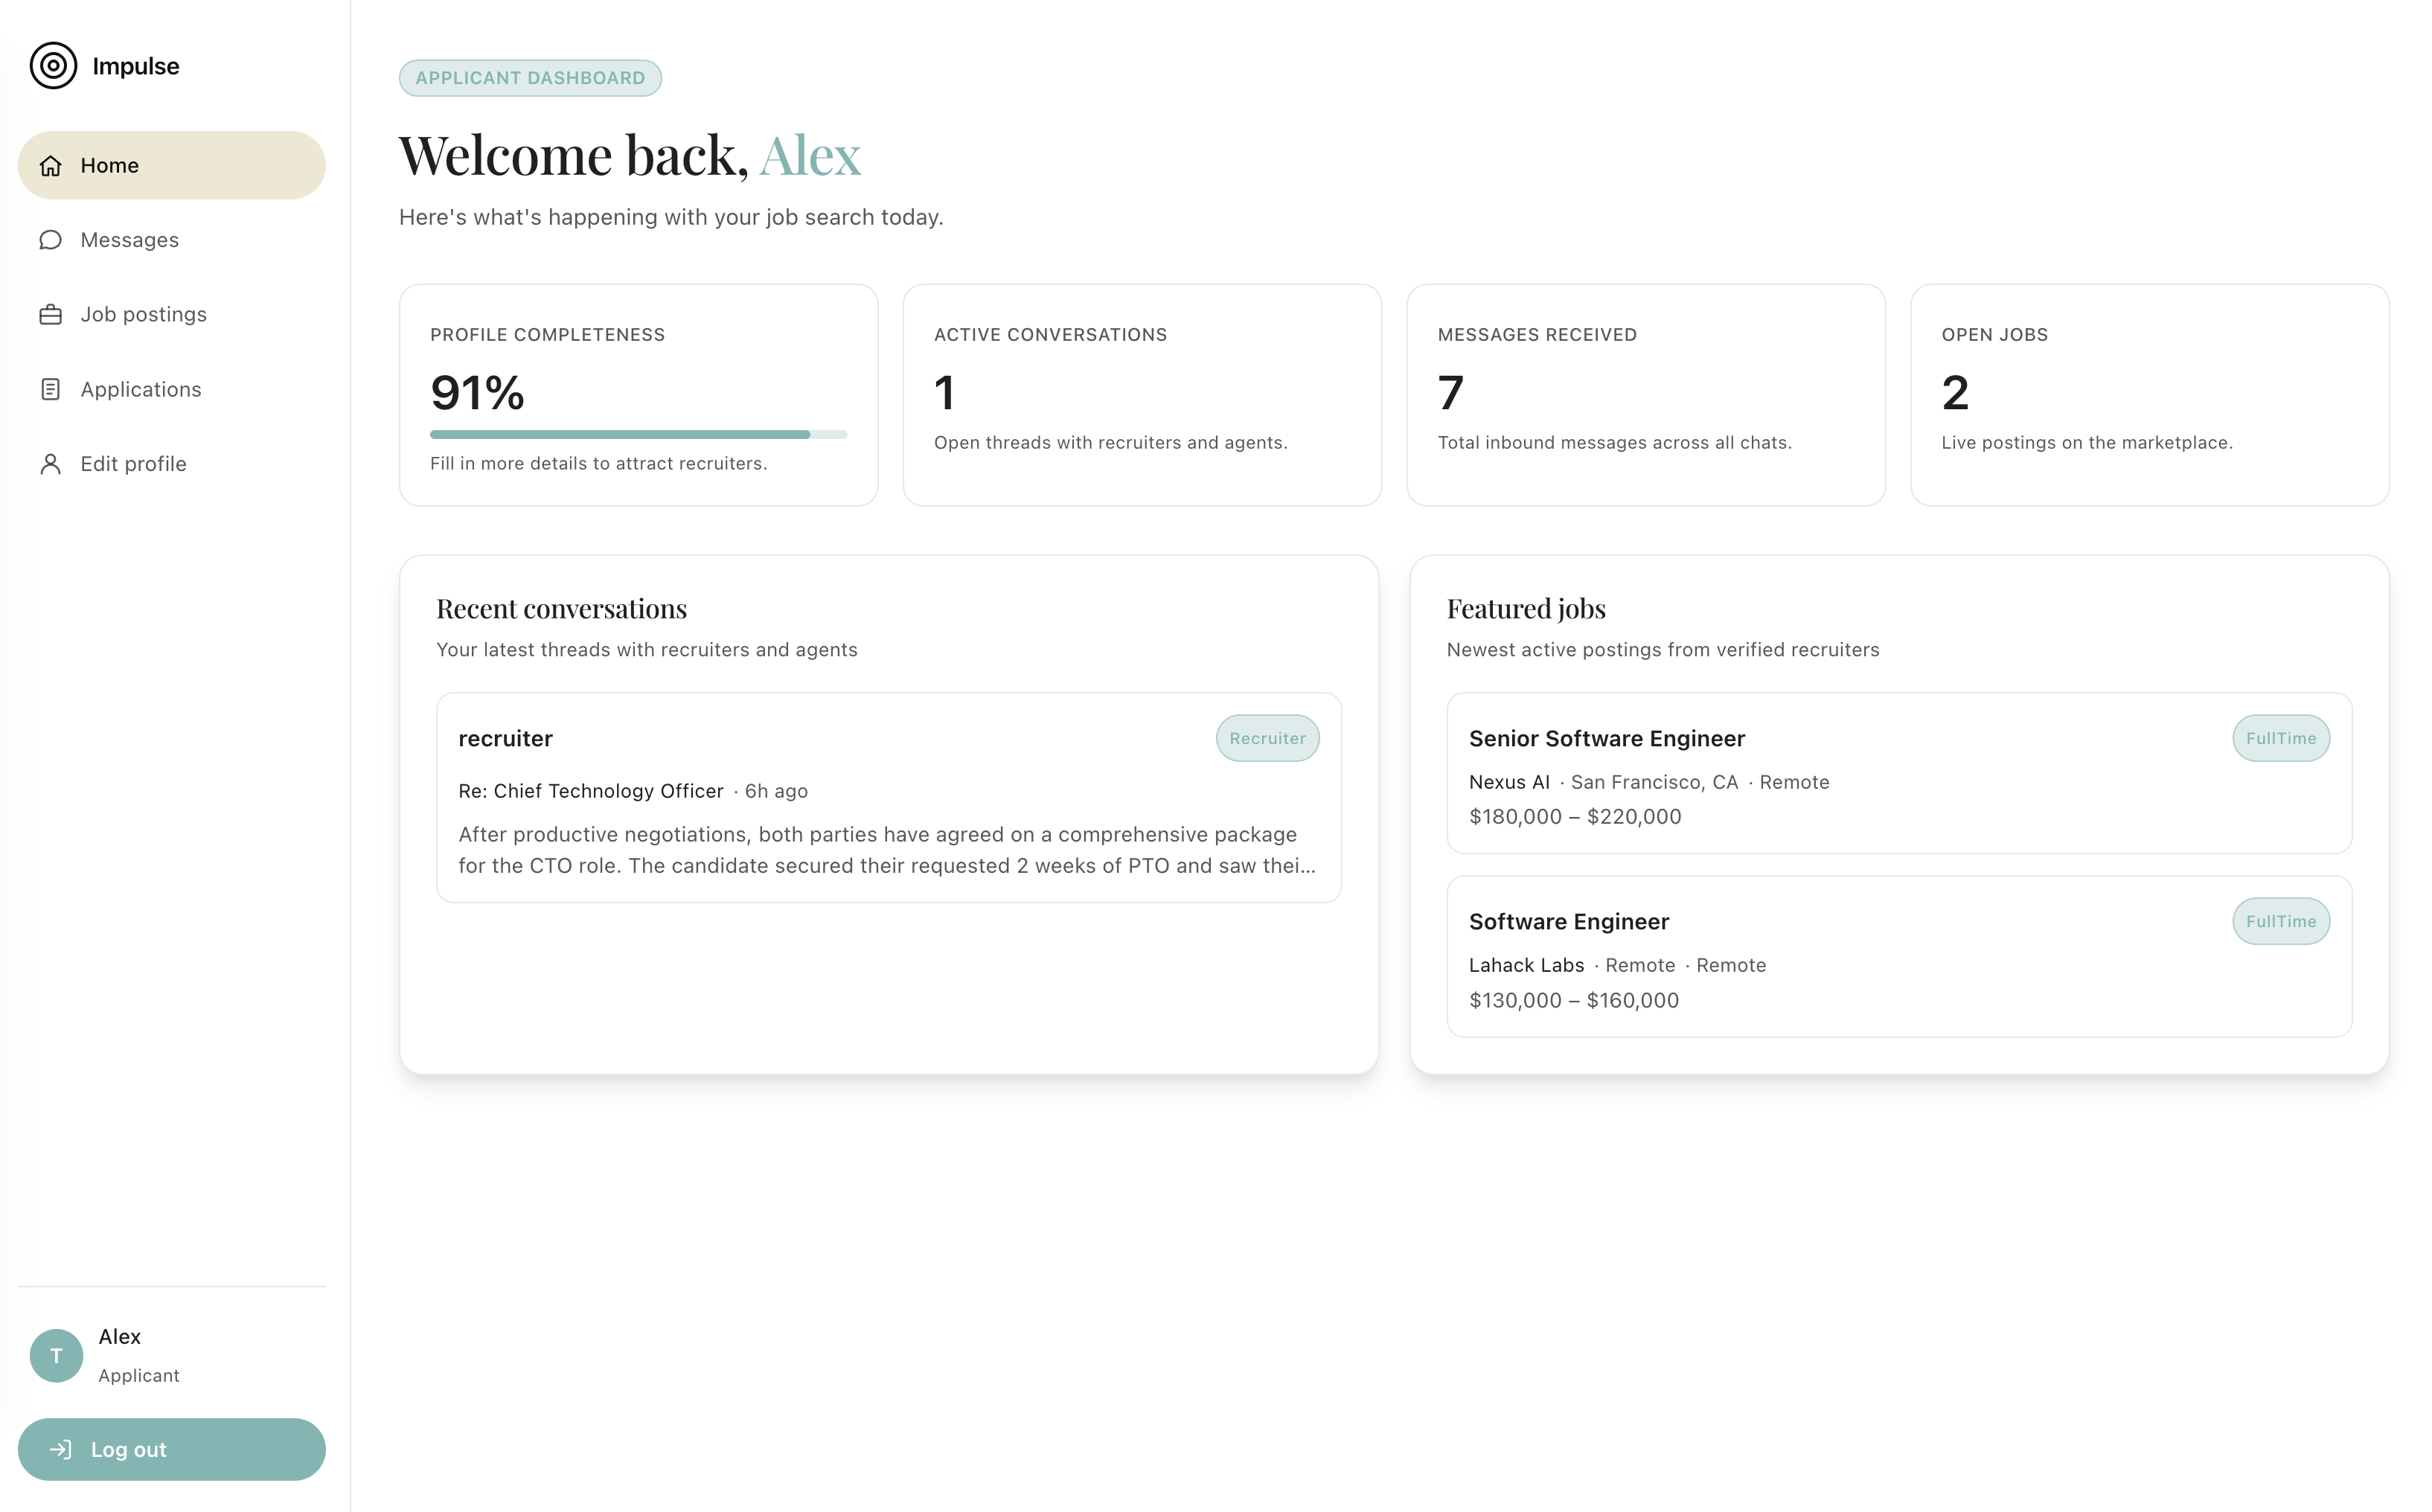This screenshot has width=2432, height=1512.
Task: Click the Applications document icon
Action: [x=51, y=389]
